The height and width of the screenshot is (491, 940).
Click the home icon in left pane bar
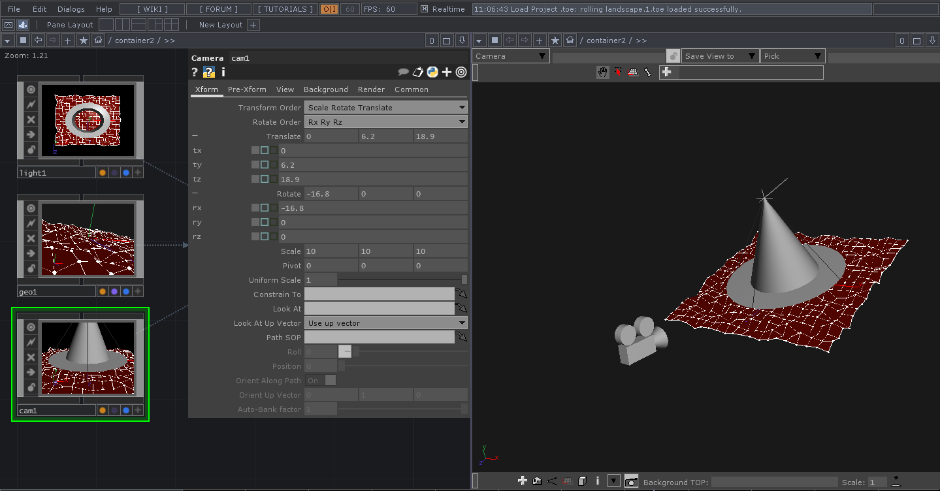[x=98, y=40]
